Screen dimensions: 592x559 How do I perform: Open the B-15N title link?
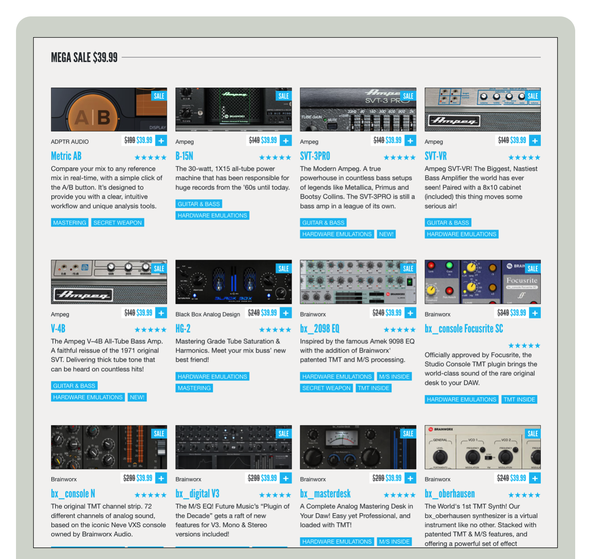(x=184, y=156)
